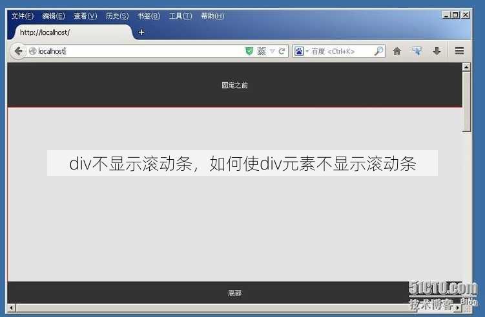
Task: Select the http://localhost/ tab
Action: click(x=73, y=32)
